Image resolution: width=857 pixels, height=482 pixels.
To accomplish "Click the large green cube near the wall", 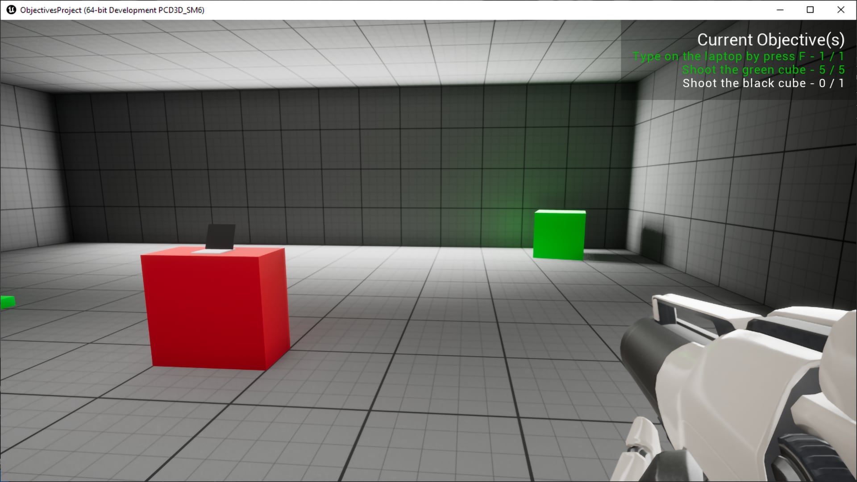I will pos(558,234).
